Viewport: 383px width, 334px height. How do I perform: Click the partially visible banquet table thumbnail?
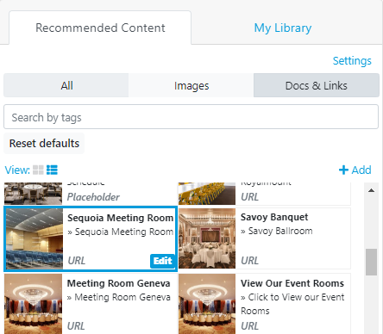tap(34, 193)
